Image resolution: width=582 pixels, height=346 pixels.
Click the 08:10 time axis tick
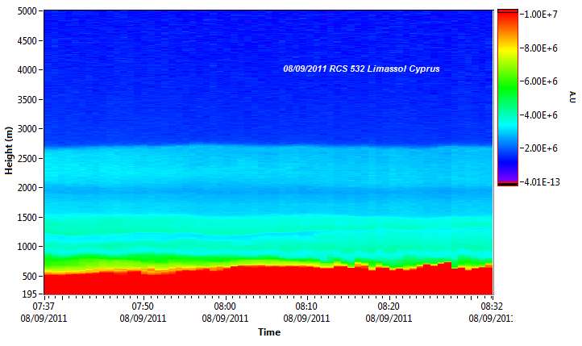306,306
